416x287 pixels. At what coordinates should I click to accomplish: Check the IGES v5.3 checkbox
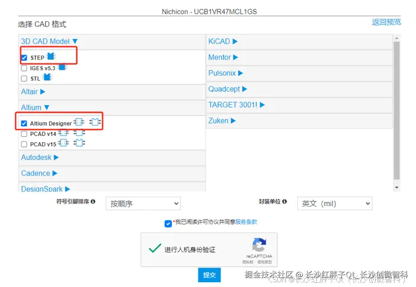[x=24, y=68]
